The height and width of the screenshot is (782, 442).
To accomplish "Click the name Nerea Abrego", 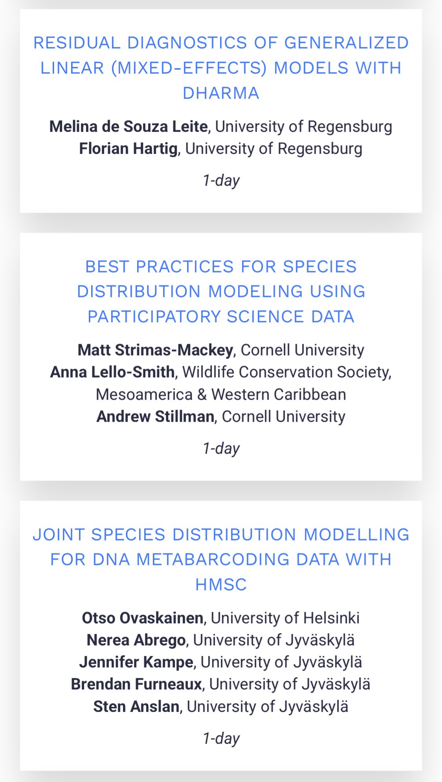I will click(136, 640).
